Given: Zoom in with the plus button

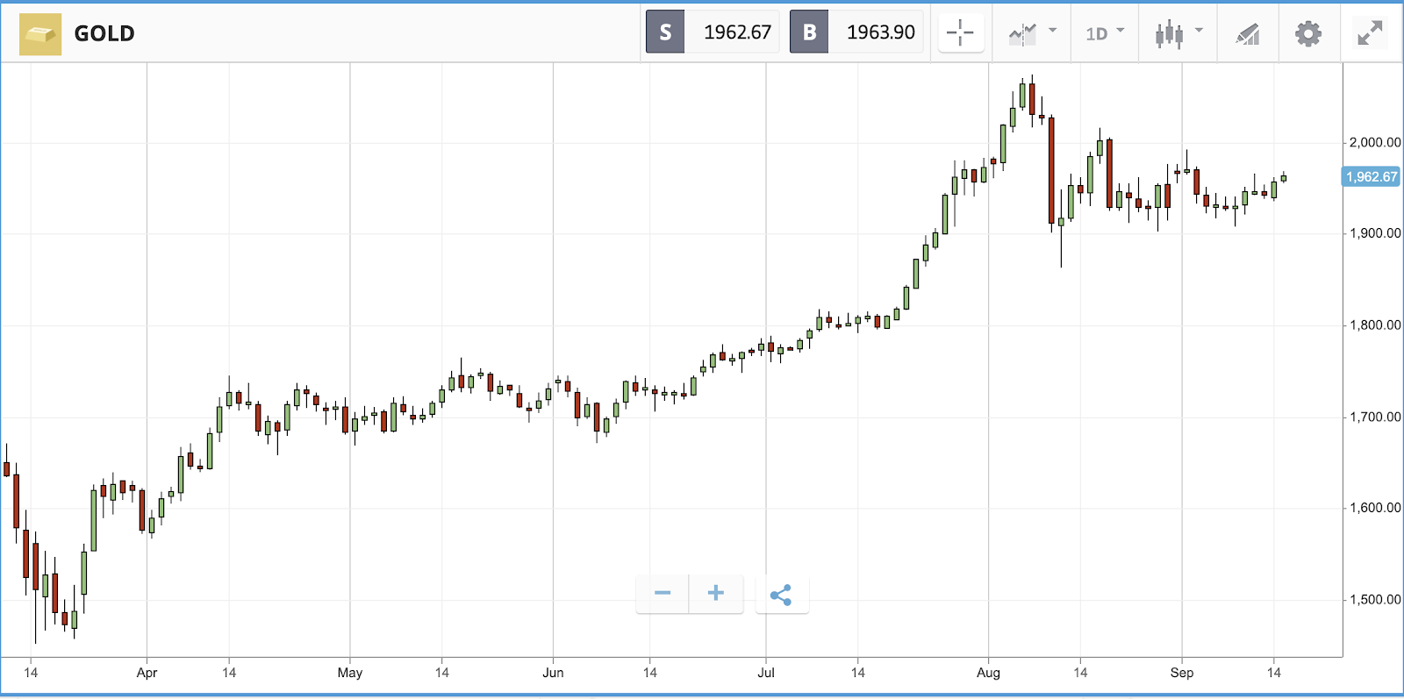Looking at the screenshot, I should point(716,594).
